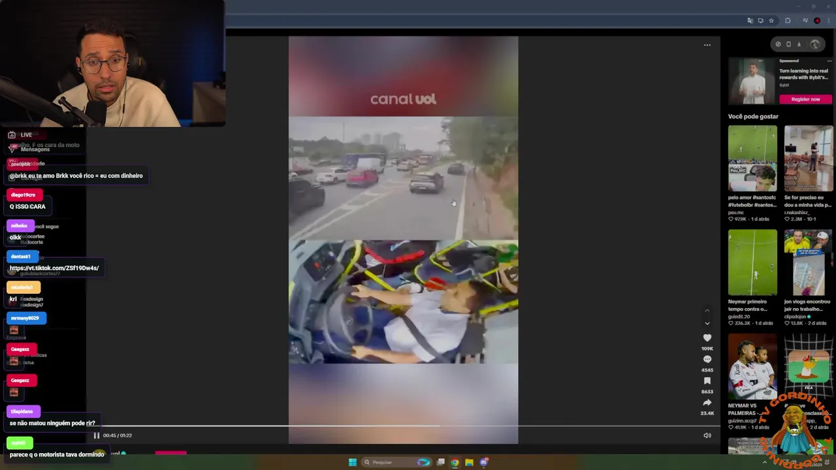
Task: Open the NEYMAR VS PALMEIRAS video thumbnail
Action: tap(752, 366)
